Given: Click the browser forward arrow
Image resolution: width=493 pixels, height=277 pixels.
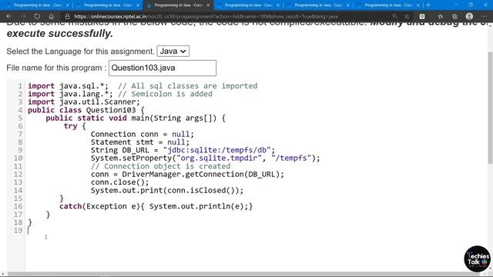Looking at the screenshot, I should pyautogui.click(x=23, y=16).
